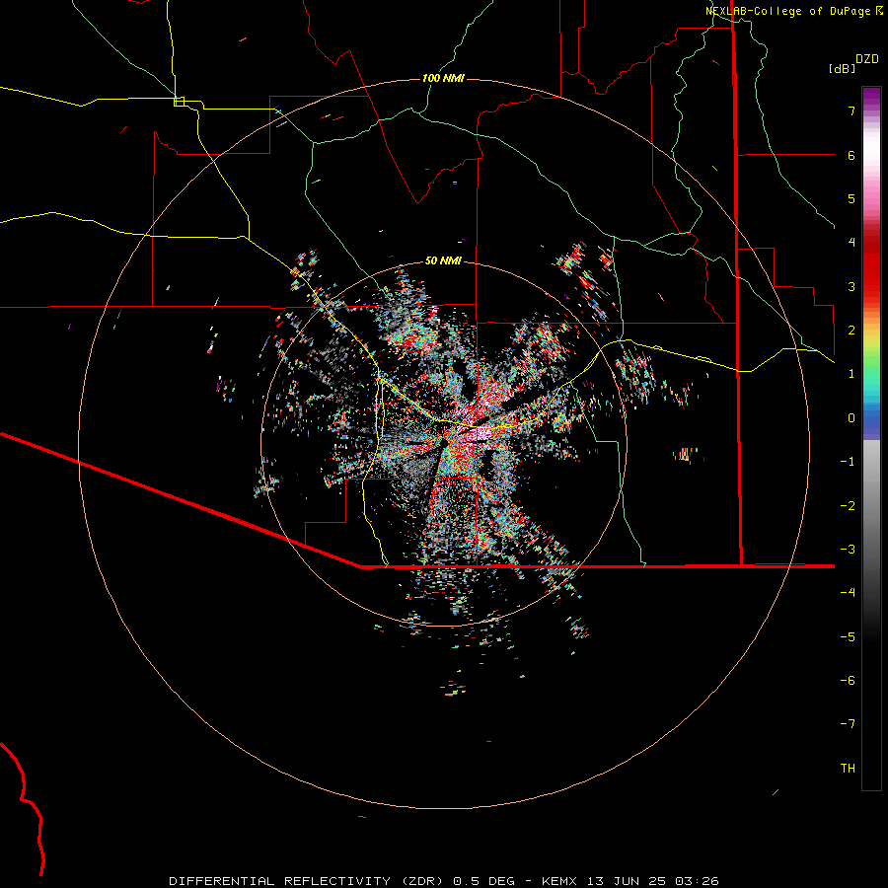This screenshot has width=888, height=888.
Task: Click the 50 NMI range ring label
Action: coord(443,260)
